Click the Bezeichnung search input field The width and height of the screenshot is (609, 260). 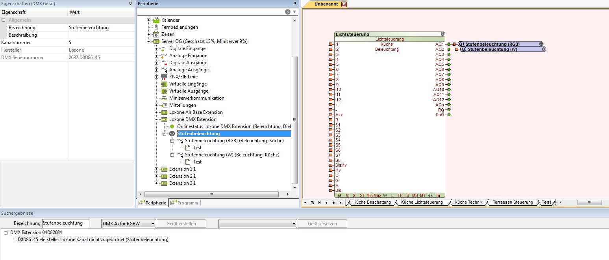(x=65, y=223)
